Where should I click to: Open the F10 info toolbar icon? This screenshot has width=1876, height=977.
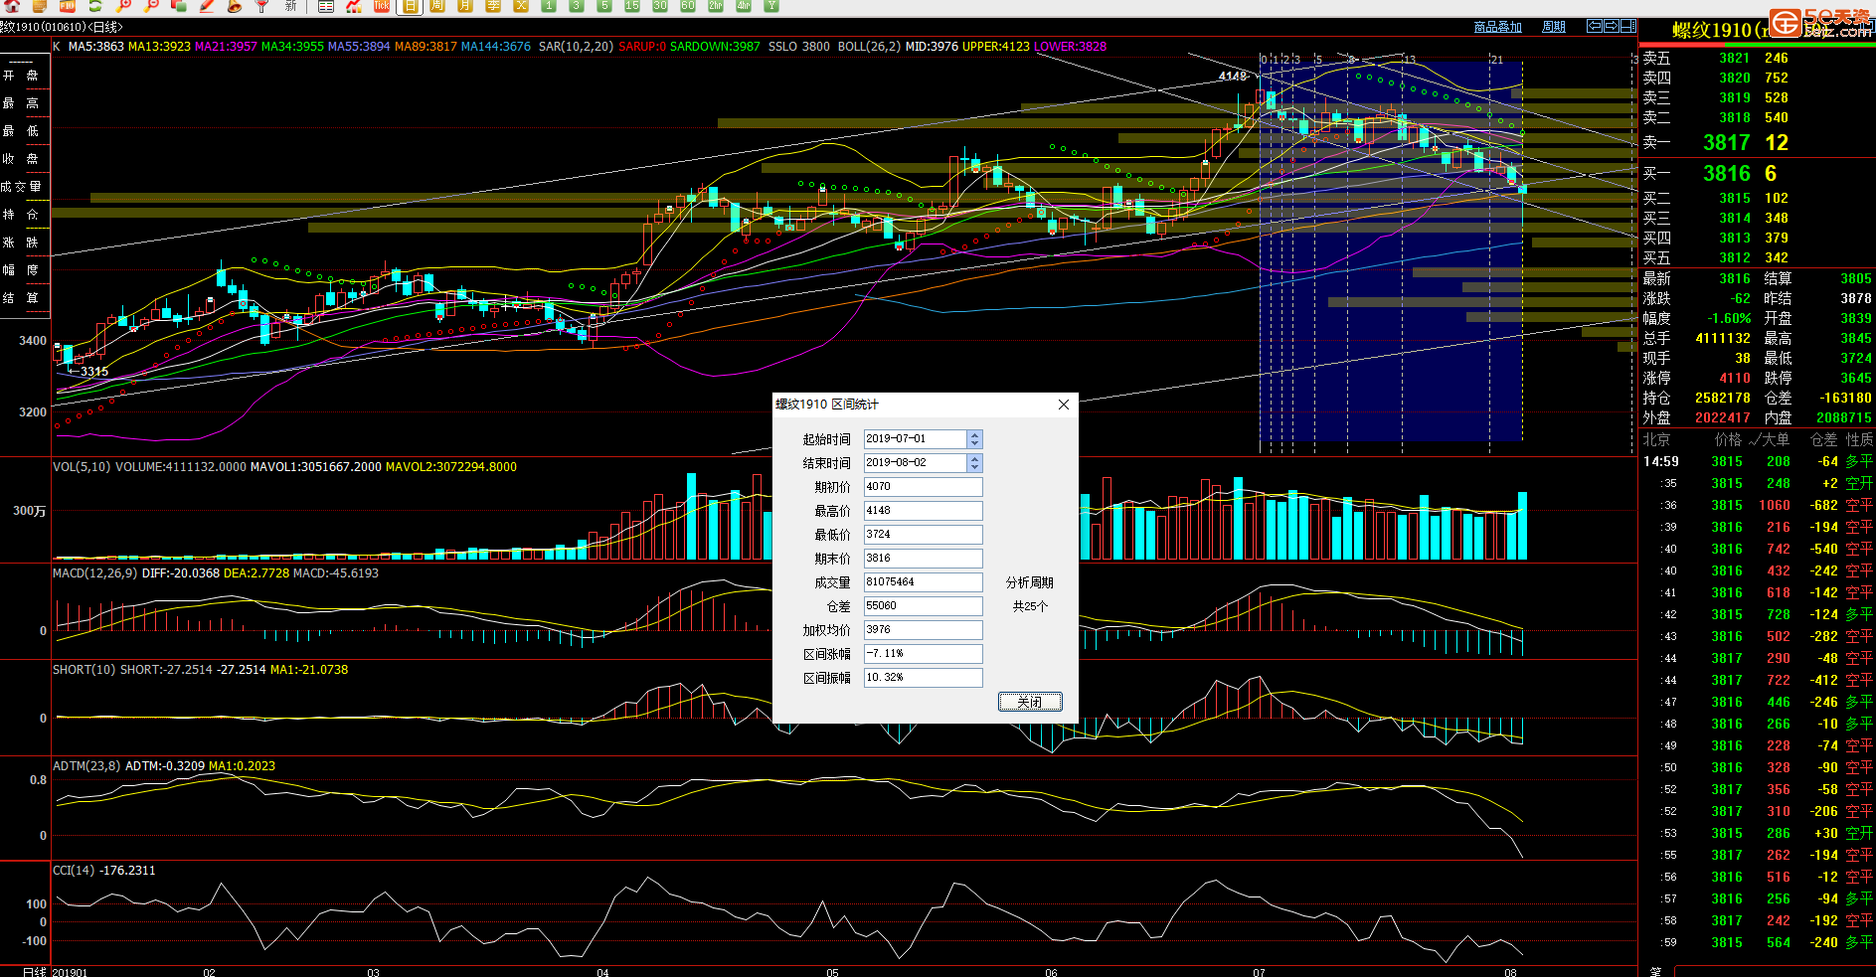(67, 5)
